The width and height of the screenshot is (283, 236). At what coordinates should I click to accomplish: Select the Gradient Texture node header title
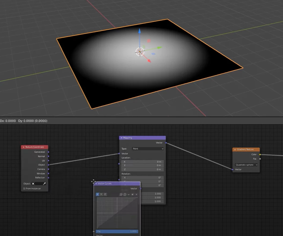(245, 150)
